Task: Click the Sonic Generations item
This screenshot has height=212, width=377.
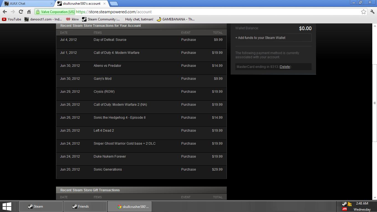Action: click(x=108, y=169)
